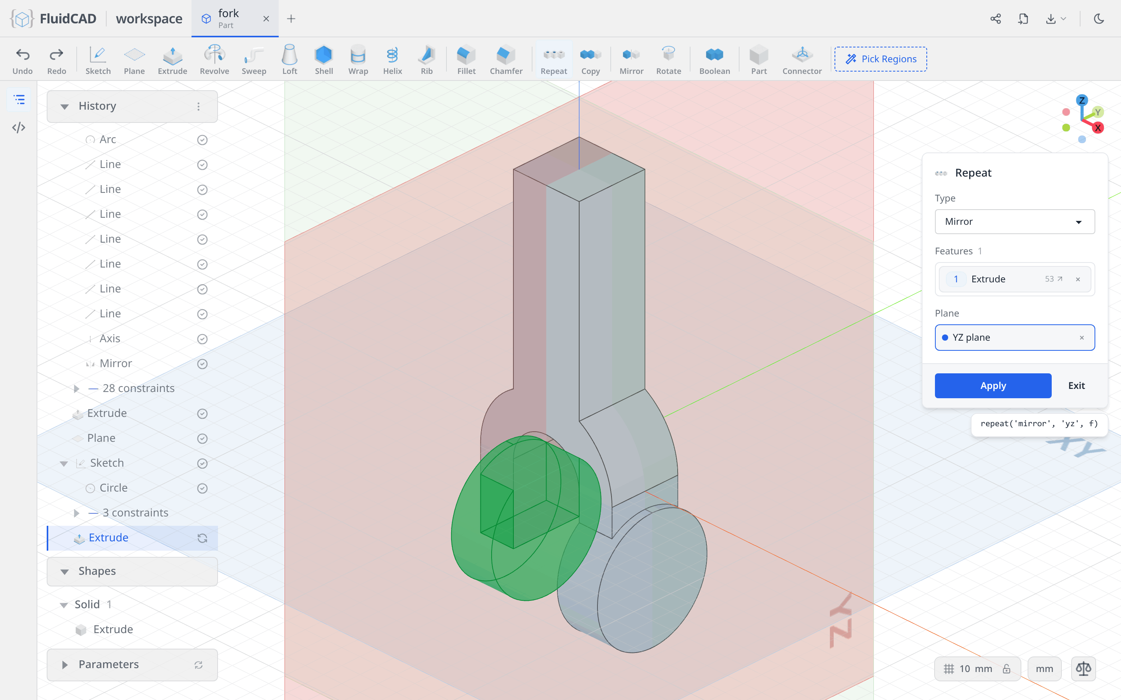Viewport: 1121px width, 700px height.
Task: Click the YZ plane input field
Action: (x=1014, y=338)
